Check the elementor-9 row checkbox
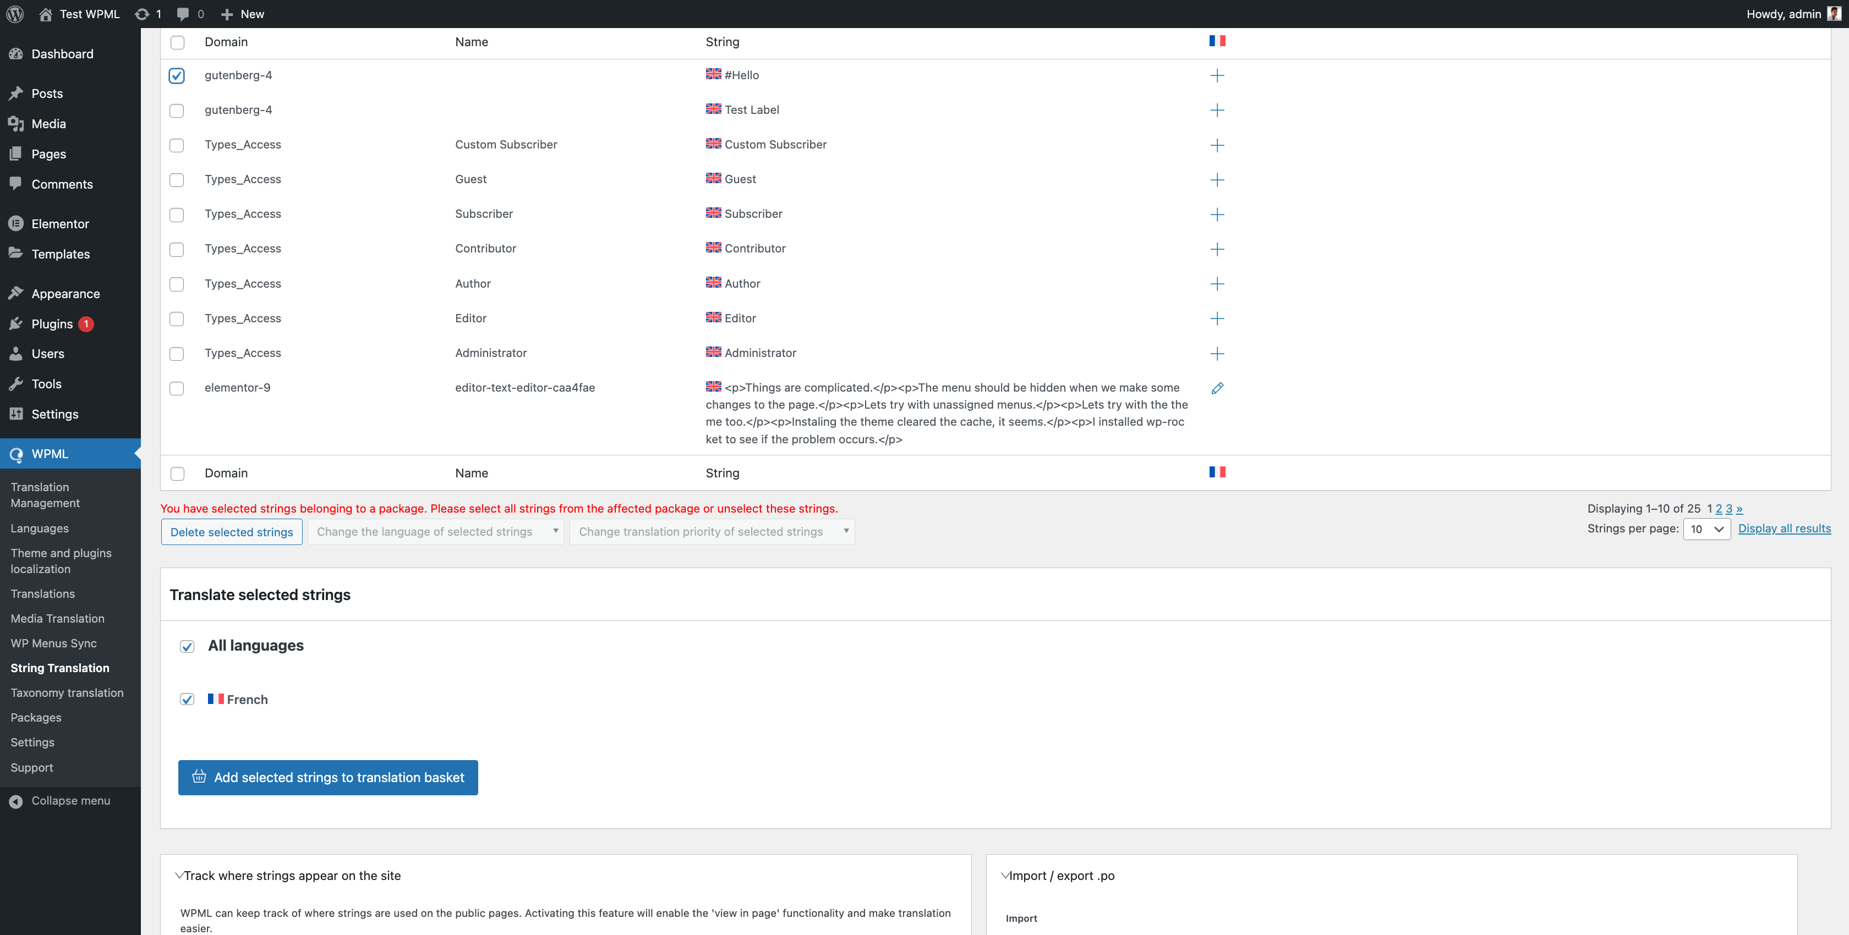Viewport: 1849px width, 935px height. (x=177, y=388)
